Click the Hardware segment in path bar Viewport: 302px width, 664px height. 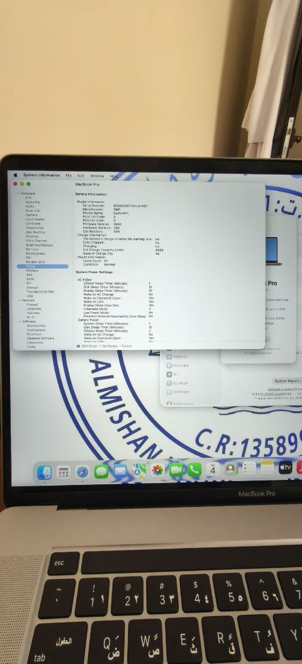pyautogui.click(x=110, y=346)
